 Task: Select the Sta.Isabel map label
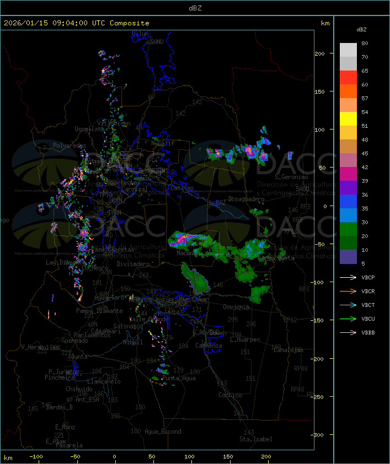click(256, 439)
